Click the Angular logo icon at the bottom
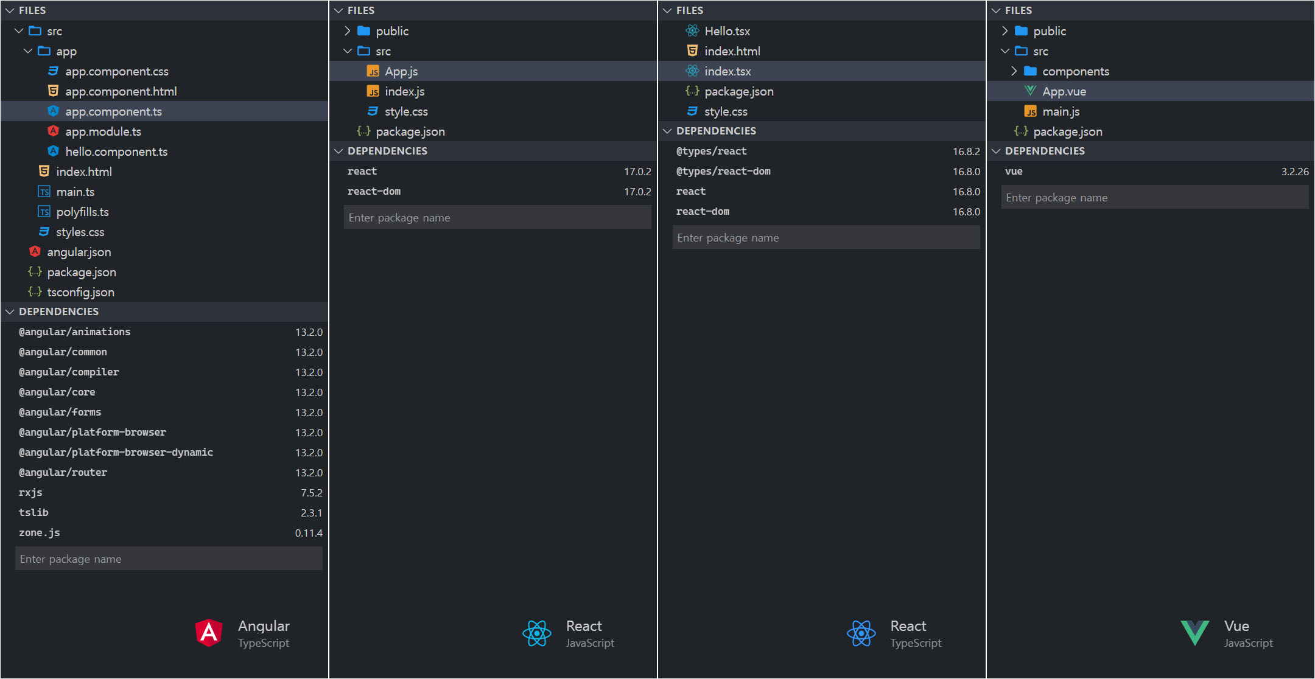 pyautogui.click(x=209, y=633)
